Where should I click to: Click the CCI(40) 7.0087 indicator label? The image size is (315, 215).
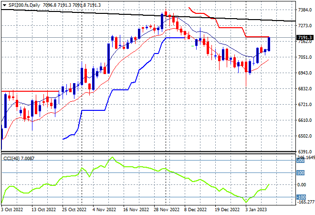(19, 159)
